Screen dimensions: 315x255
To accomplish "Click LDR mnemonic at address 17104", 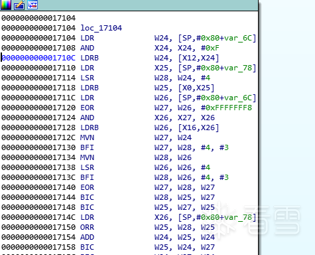I will [x=87, y=38].
